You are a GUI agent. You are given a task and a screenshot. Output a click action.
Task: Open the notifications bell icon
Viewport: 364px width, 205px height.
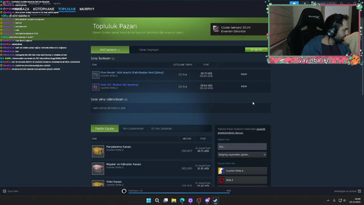coord(305,3)
